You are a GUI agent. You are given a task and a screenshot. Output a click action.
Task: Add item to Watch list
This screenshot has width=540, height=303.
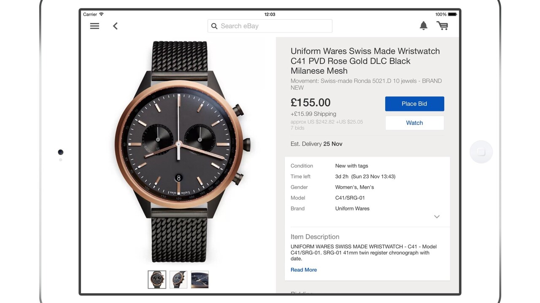pos(414,123)
